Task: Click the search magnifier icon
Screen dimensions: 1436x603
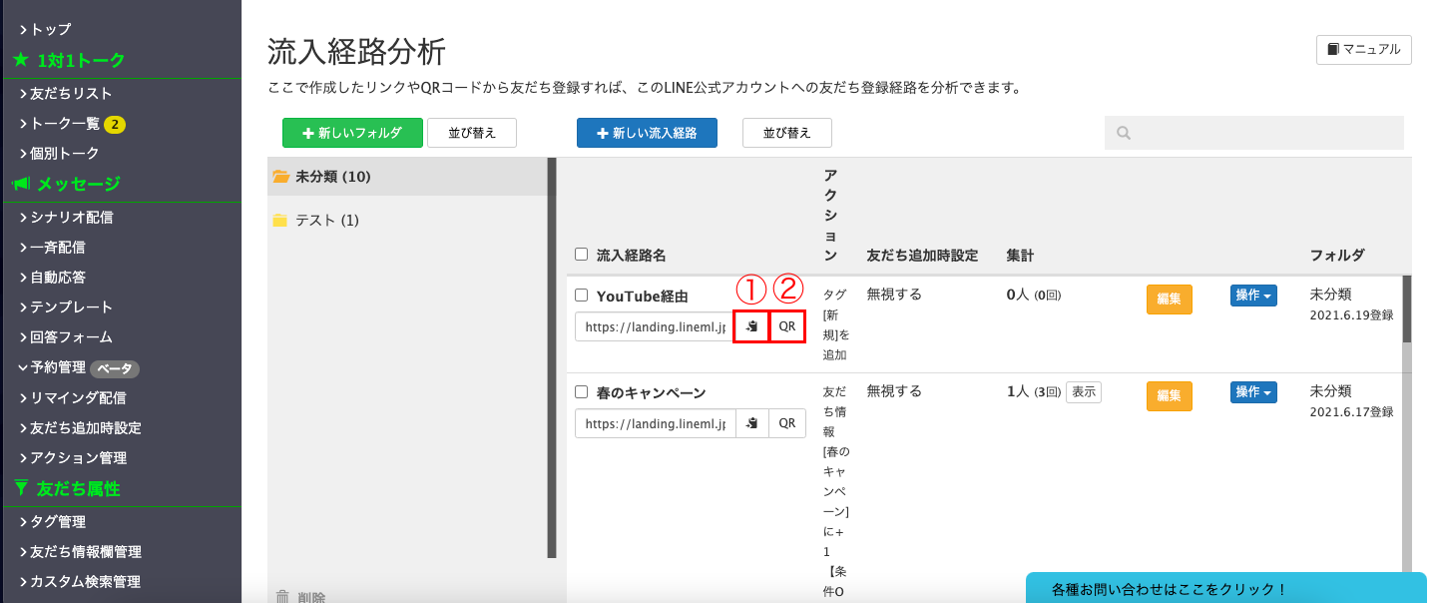Action: pos(1124,133)
